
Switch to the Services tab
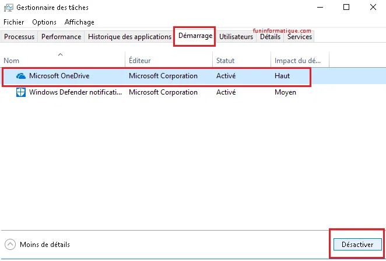pos(300,37)
